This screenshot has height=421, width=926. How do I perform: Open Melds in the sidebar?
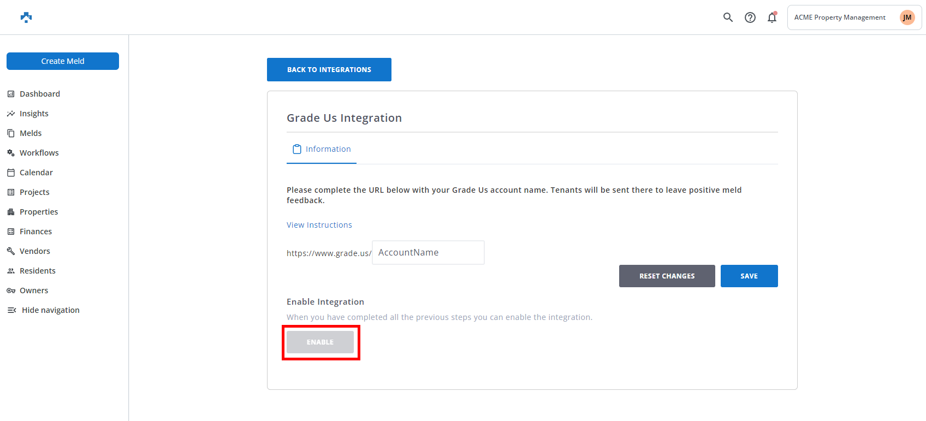31,133
